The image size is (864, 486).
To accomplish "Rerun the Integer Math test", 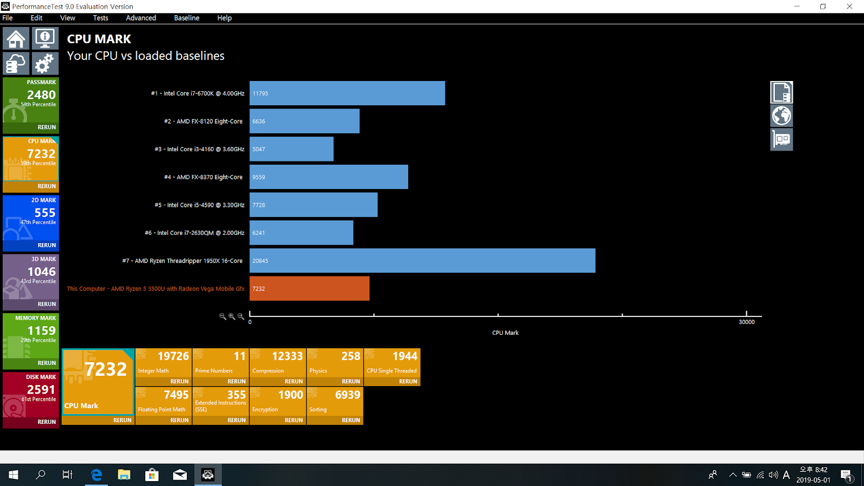I will 179,381.
